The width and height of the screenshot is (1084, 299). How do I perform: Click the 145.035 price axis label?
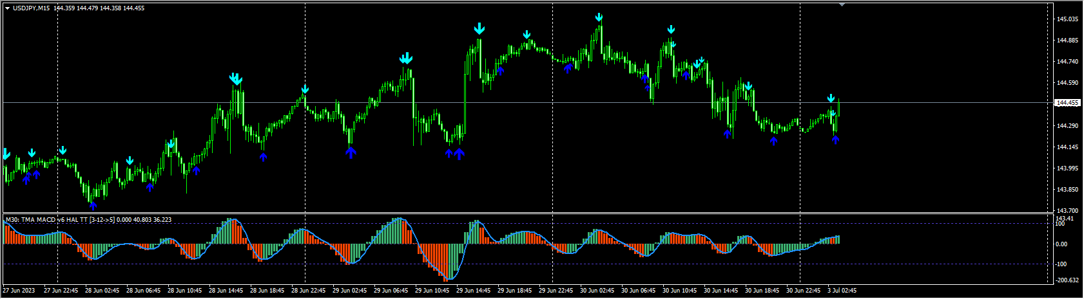click(1068, 19)
